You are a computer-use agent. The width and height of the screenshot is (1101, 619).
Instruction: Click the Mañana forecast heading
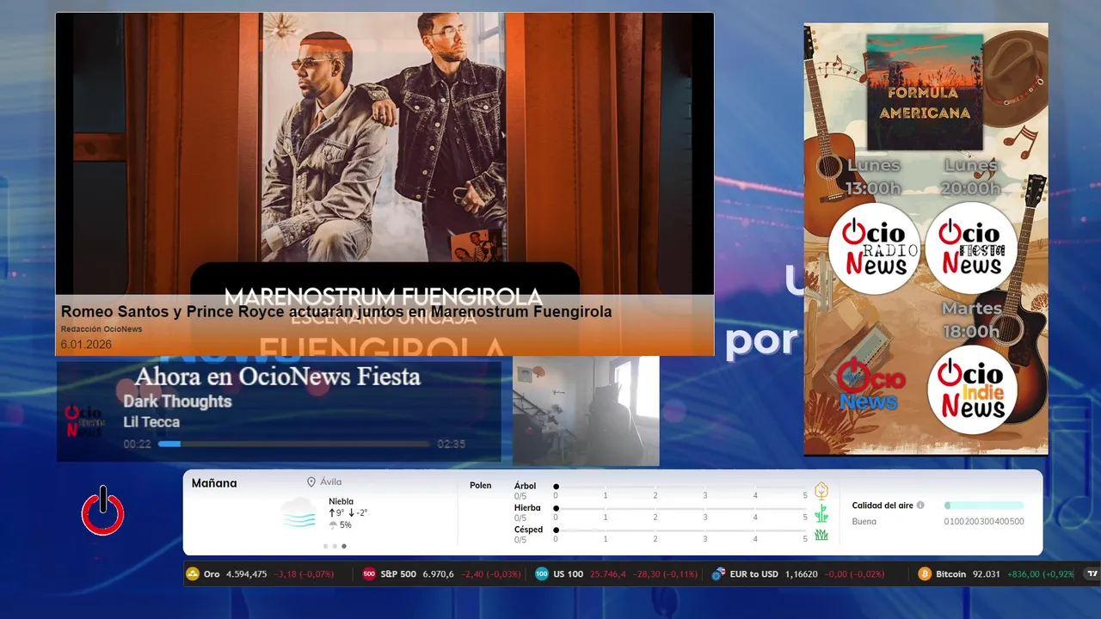tap(214, 483)
